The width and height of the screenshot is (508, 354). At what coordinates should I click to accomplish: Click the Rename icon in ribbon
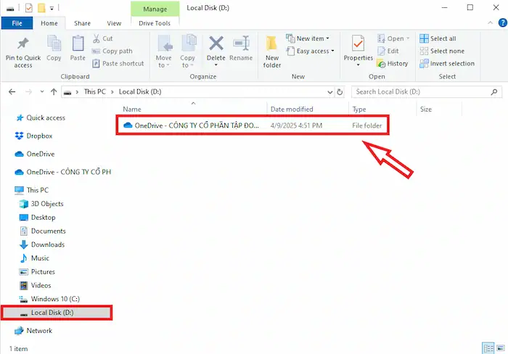(x=241, y=49)
